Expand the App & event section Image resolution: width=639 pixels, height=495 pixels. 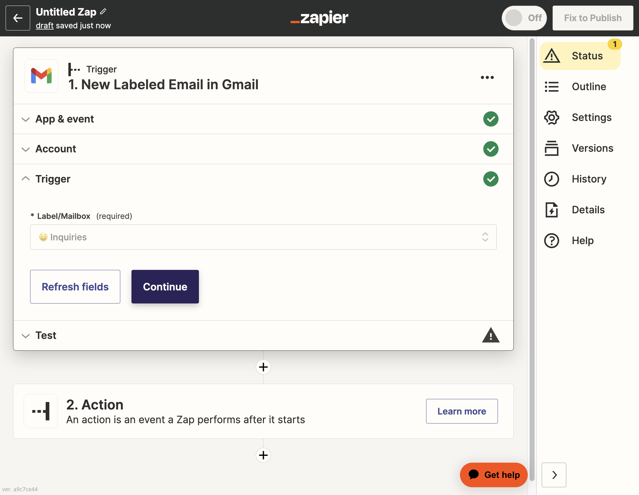[x=263, y=119]
